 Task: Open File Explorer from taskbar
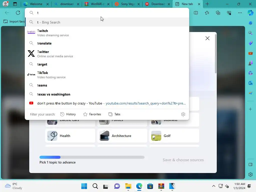pyautogui.click(x=128, y=186)
